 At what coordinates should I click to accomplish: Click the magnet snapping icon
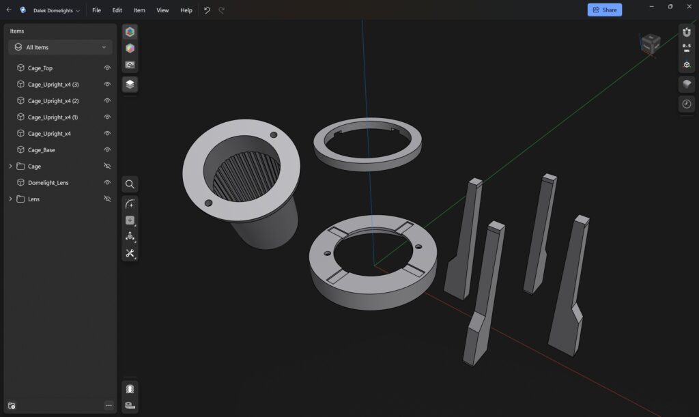click(687, 32)
